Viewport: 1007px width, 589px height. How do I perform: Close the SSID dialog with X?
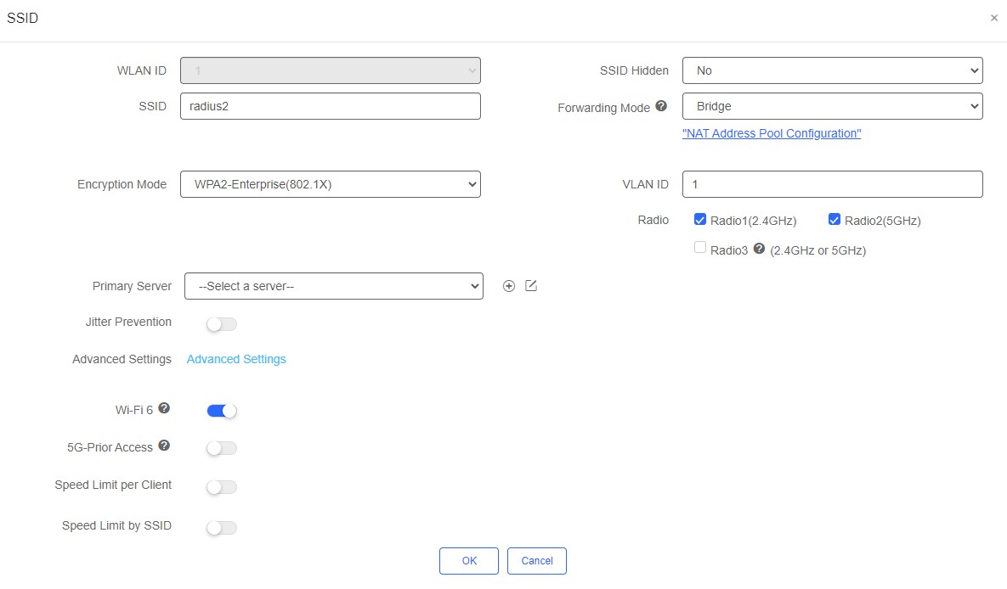coord(994,18)
